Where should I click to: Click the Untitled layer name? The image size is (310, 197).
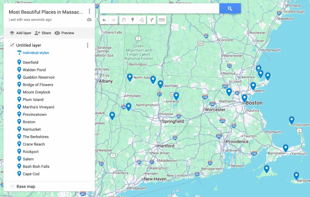(x=29, y=45)
